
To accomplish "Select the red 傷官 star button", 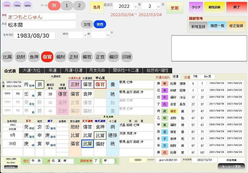I will (x=47, y=57).
